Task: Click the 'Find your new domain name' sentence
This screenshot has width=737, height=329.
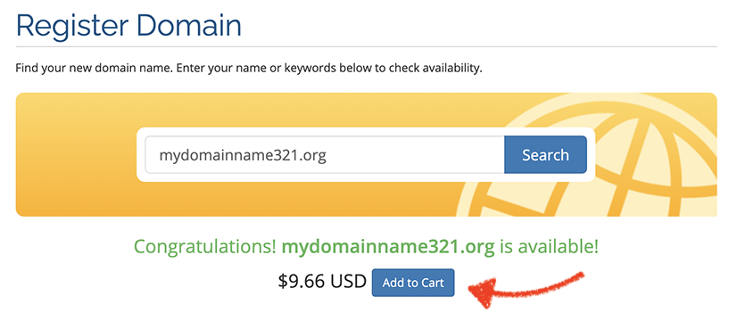Action: coord(95,69)
